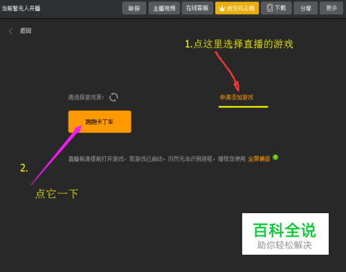Click the 全屏捕捉 full-screen capture link
This screenshot has width=346, height=272.
point(259,158)
